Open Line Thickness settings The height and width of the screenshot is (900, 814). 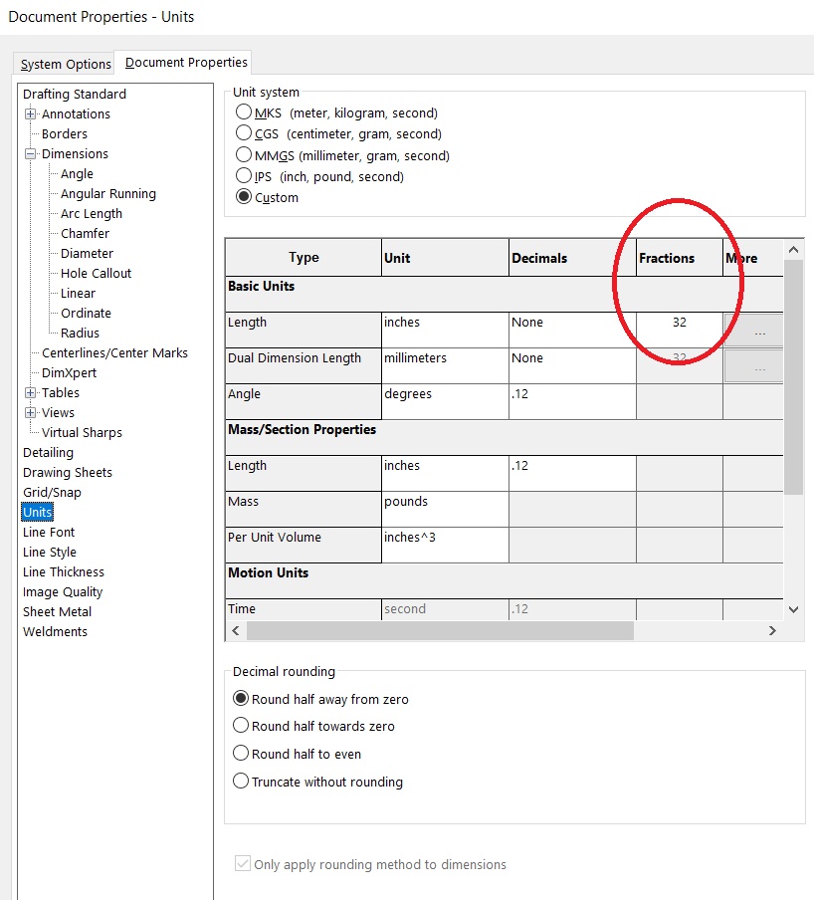[x=64, y=572]
